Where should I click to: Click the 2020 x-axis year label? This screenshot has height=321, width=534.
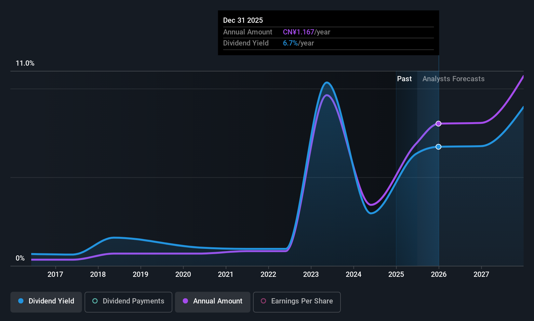click(x=183, y=275)
